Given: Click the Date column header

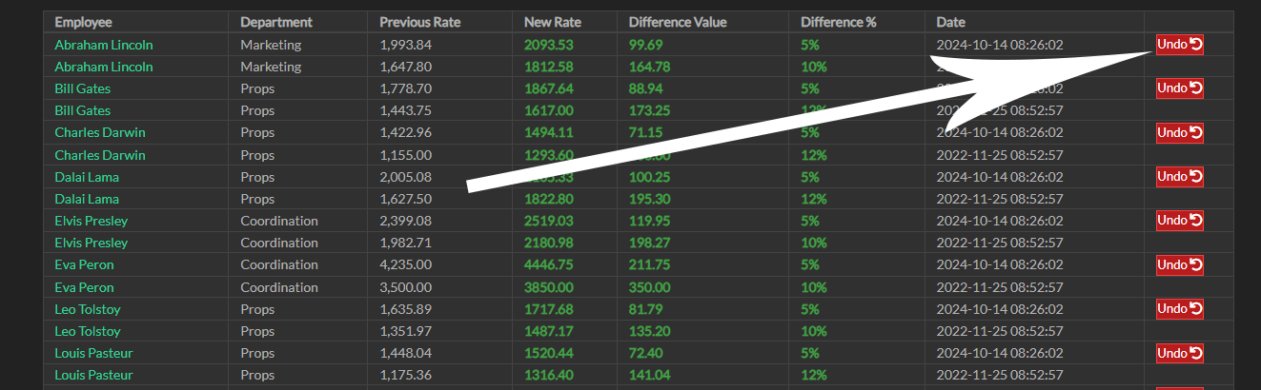Looking at the screenshot, I should coord(951,22).
